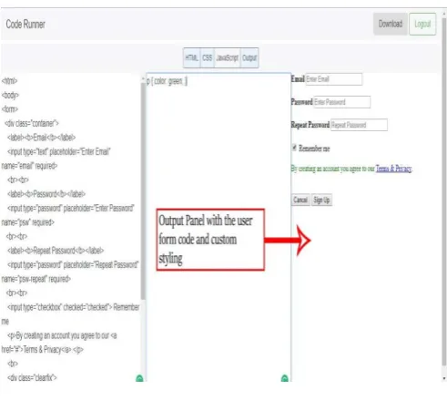Click the 'Remember me' text in output
447x401 pixels.
(314, 149)
